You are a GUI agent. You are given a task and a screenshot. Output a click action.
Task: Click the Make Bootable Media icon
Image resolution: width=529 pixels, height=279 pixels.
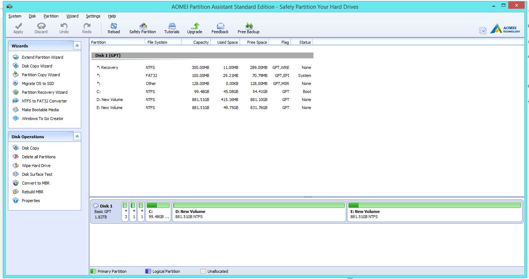point(16,110)
